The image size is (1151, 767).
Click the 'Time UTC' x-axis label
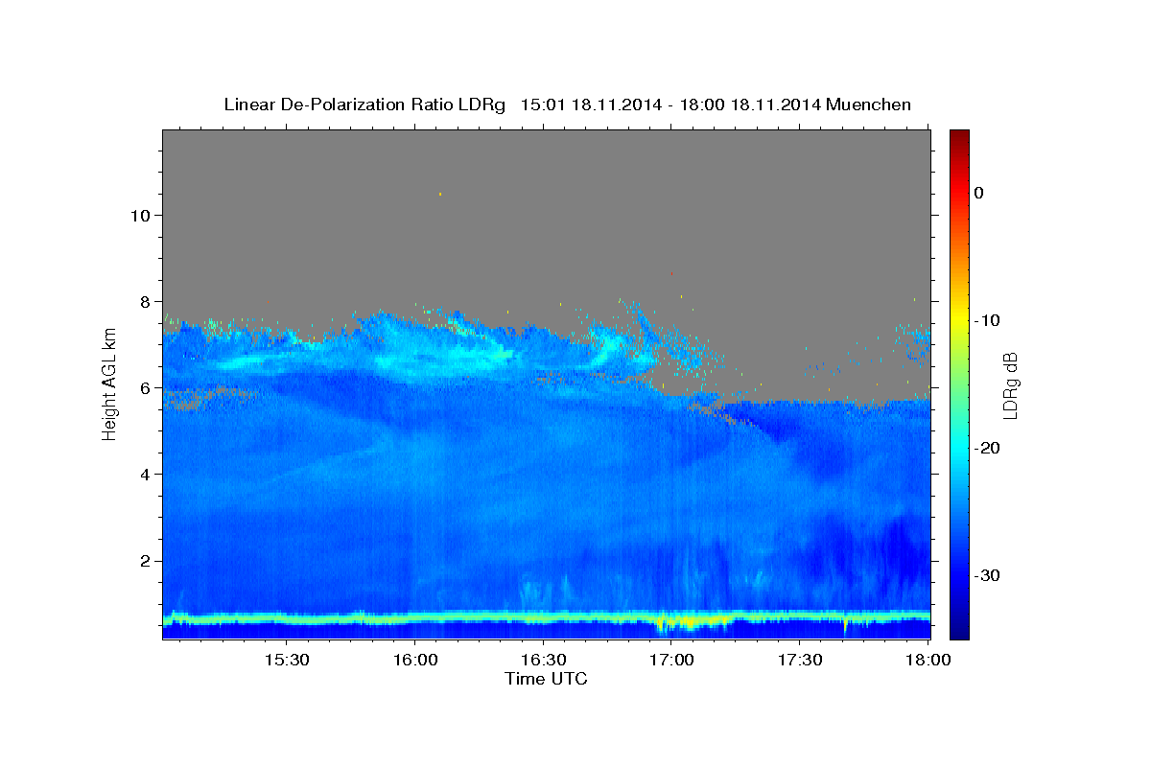click(x=546, y=679)
